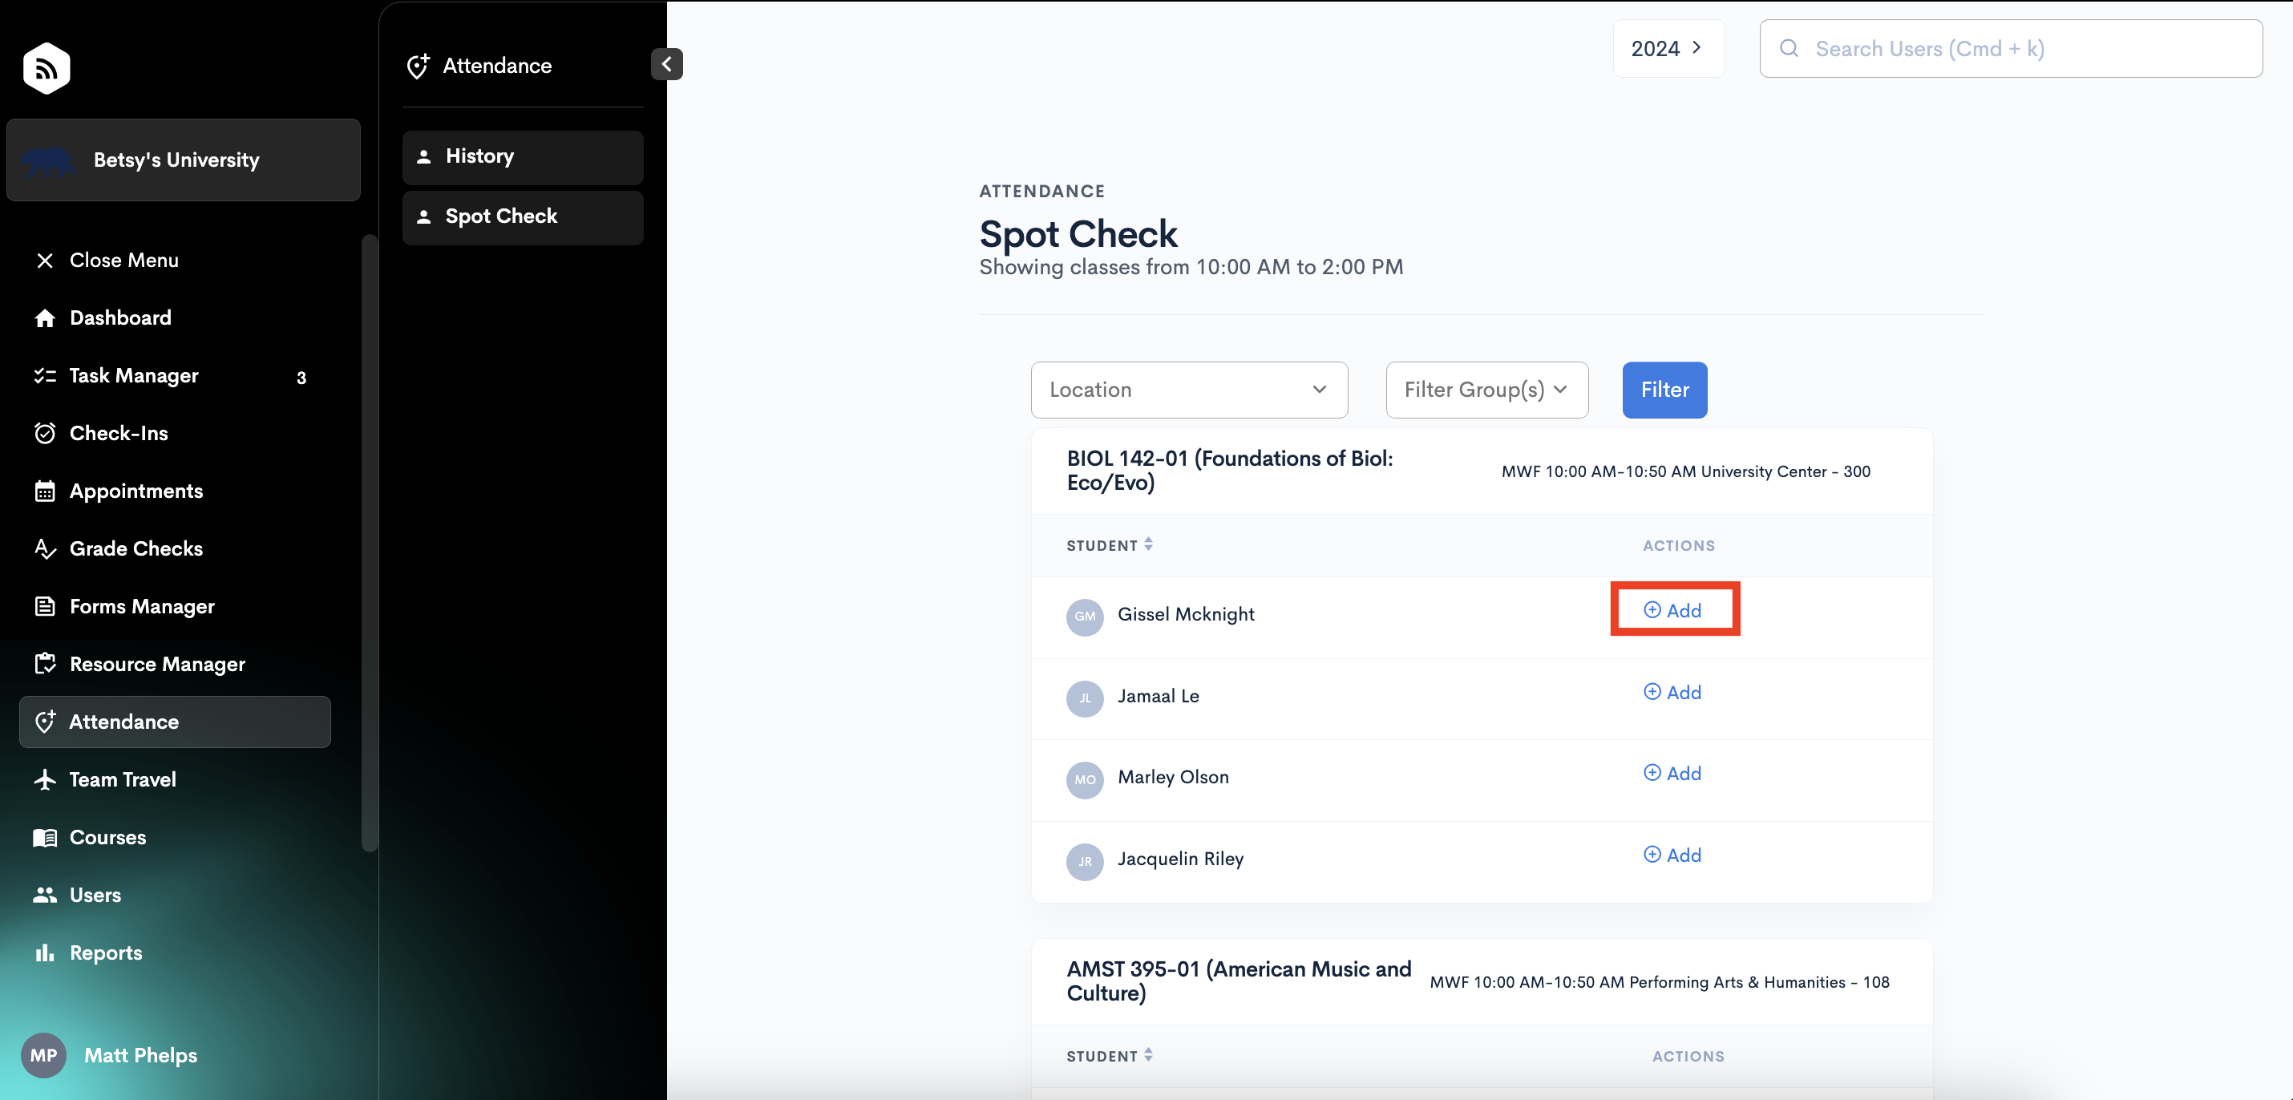Click the Attendance header icon in submenu
2293x1100 pixels.
(x=419, y=66)
